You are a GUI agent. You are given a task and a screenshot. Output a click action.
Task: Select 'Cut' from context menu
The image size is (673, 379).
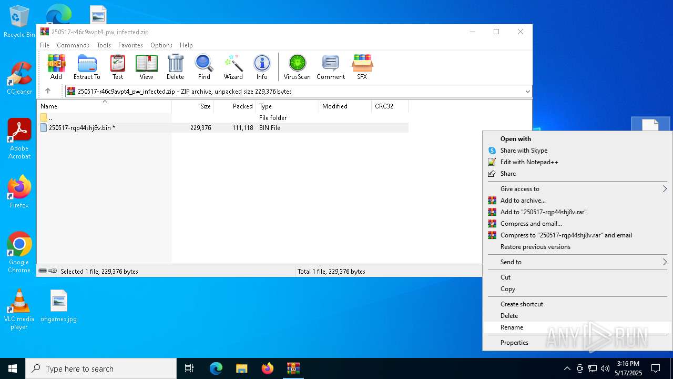click(577, 277)
